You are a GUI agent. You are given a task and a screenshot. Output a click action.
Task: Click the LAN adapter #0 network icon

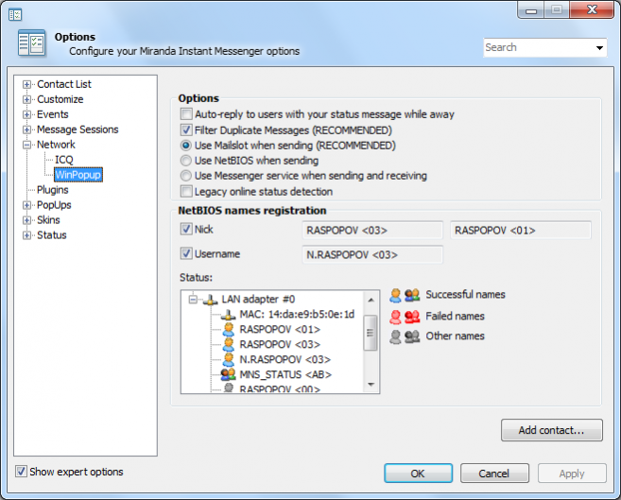[210, 300]
